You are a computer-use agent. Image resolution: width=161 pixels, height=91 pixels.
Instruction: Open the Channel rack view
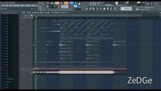(90, 9)
